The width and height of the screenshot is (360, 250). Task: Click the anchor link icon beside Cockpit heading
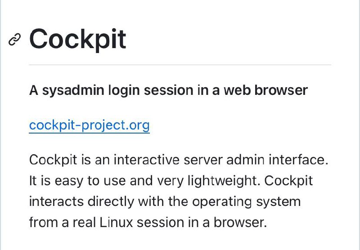click(x=14, y=40)
